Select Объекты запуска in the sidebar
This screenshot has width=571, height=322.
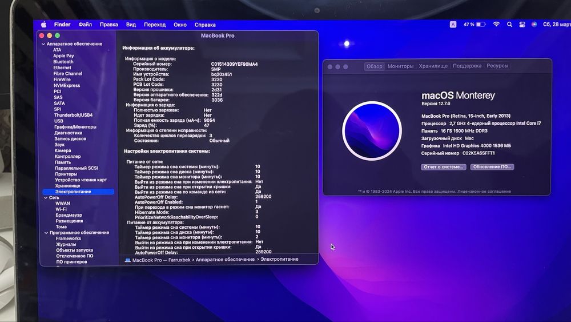point(74,250)
